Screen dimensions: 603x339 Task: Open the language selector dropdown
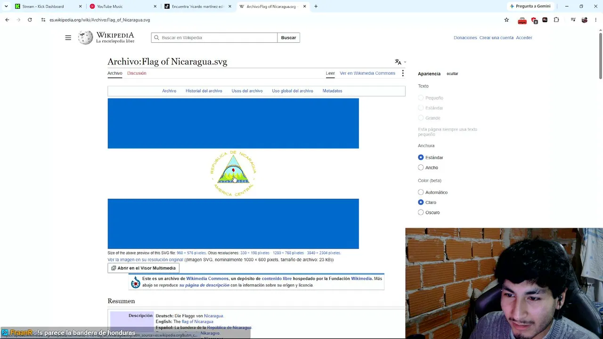click(400, 62)
